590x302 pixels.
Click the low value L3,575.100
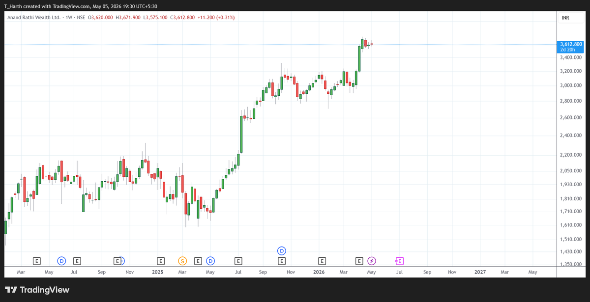click(x=155, y=18)
